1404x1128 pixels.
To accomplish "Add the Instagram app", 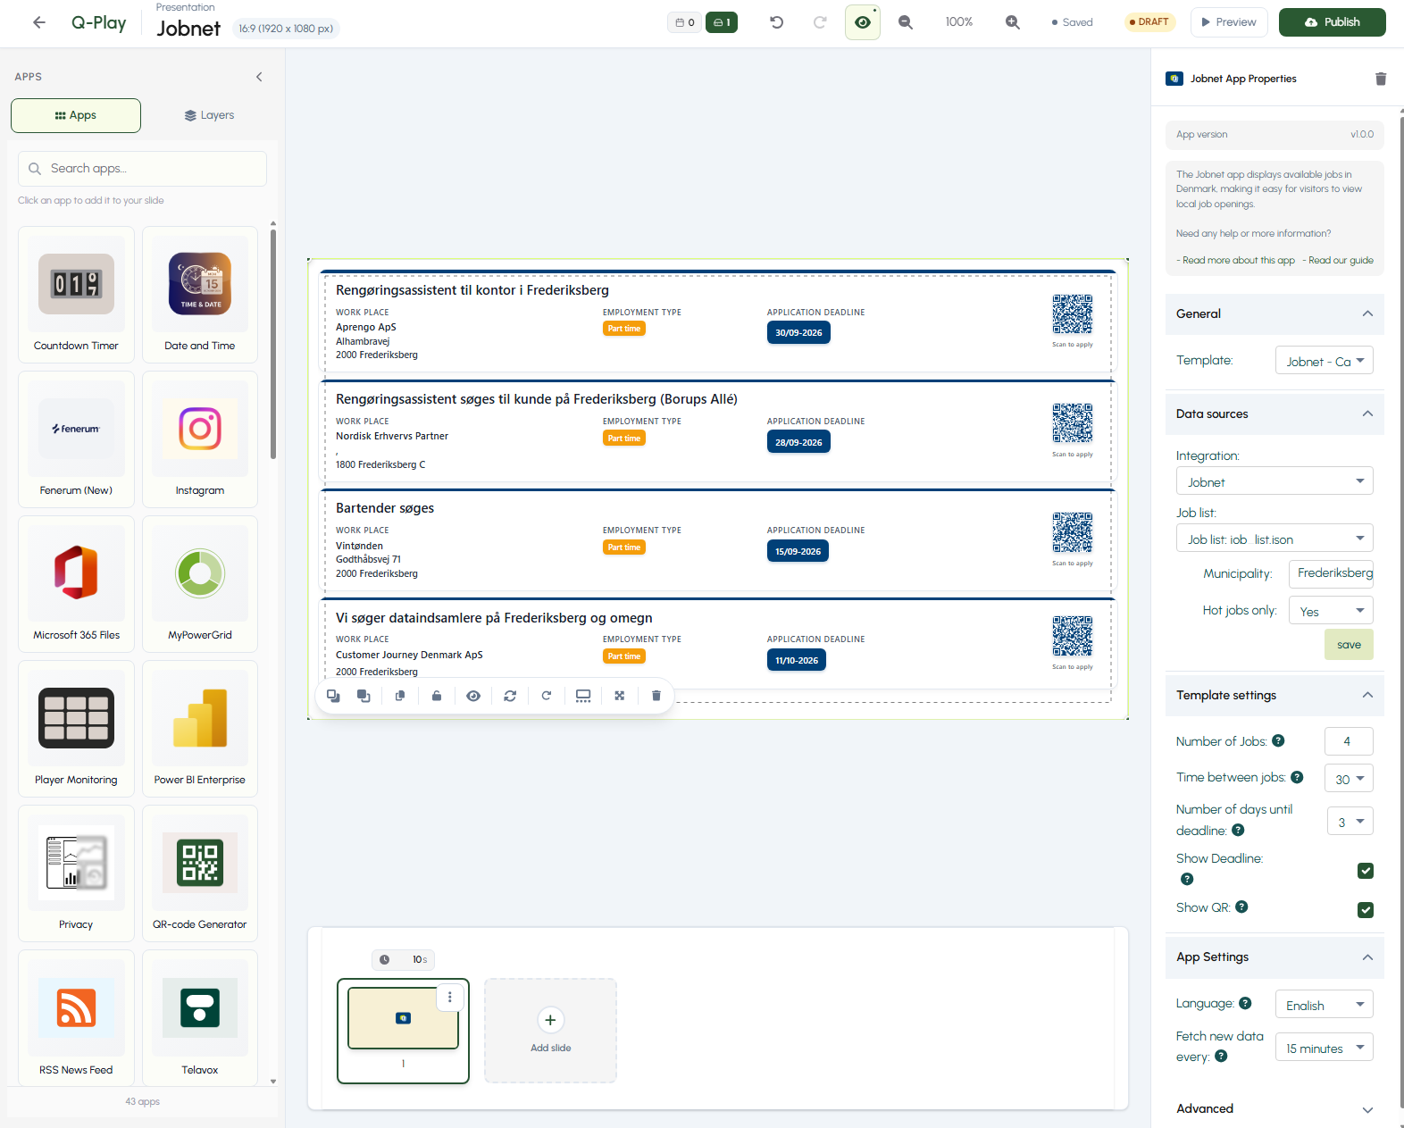I will pyautogui.click(x=200, y=439).
